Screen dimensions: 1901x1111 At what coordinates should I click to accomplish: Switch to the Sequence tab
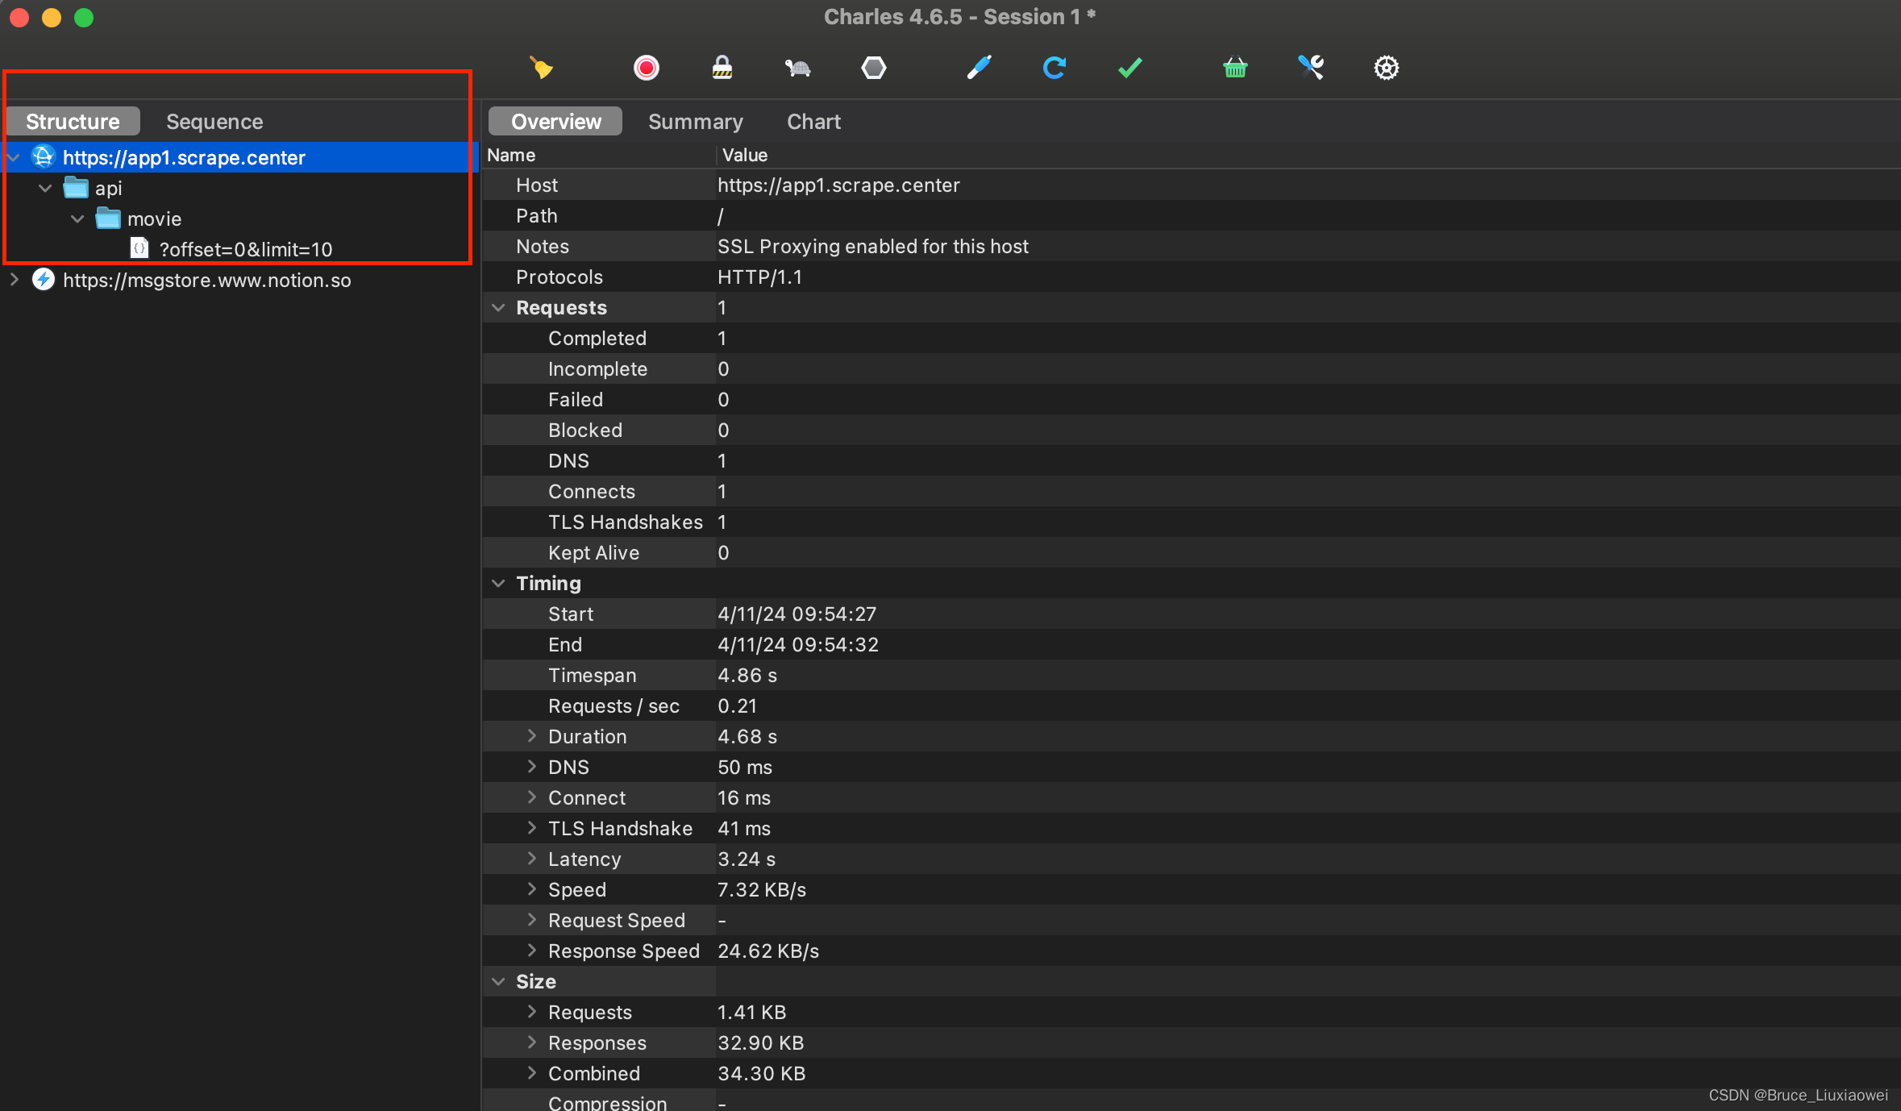(x=214, y=122)
